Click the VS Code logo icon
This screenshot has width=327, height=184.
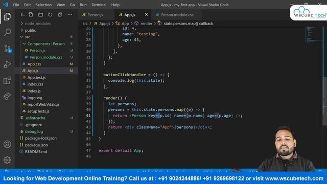click(6, 5)
